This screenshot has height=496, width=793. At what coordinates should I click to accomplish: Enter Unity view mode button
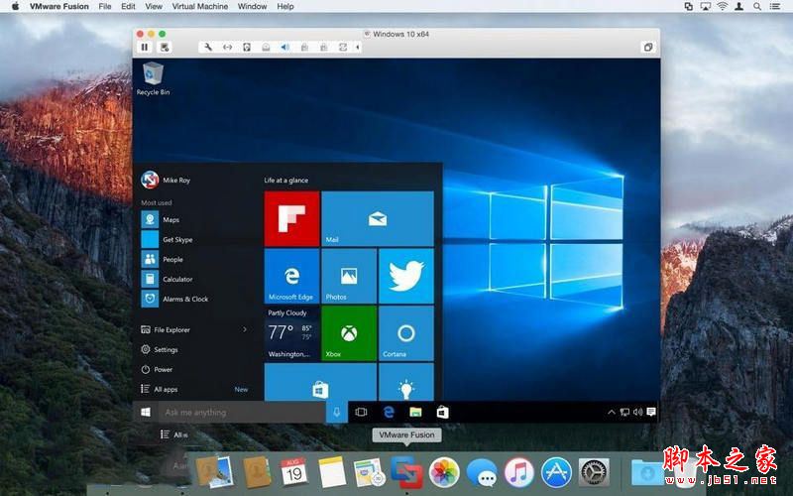click(x=647, y=47)
